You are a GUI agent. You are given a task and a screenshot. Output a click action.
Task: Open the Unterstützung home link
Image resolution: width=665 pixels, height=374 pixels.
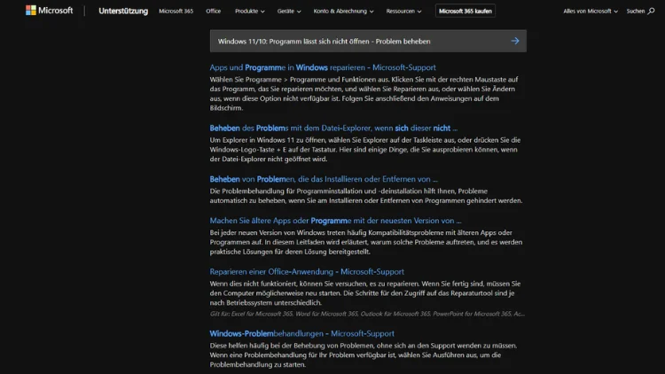123,11
